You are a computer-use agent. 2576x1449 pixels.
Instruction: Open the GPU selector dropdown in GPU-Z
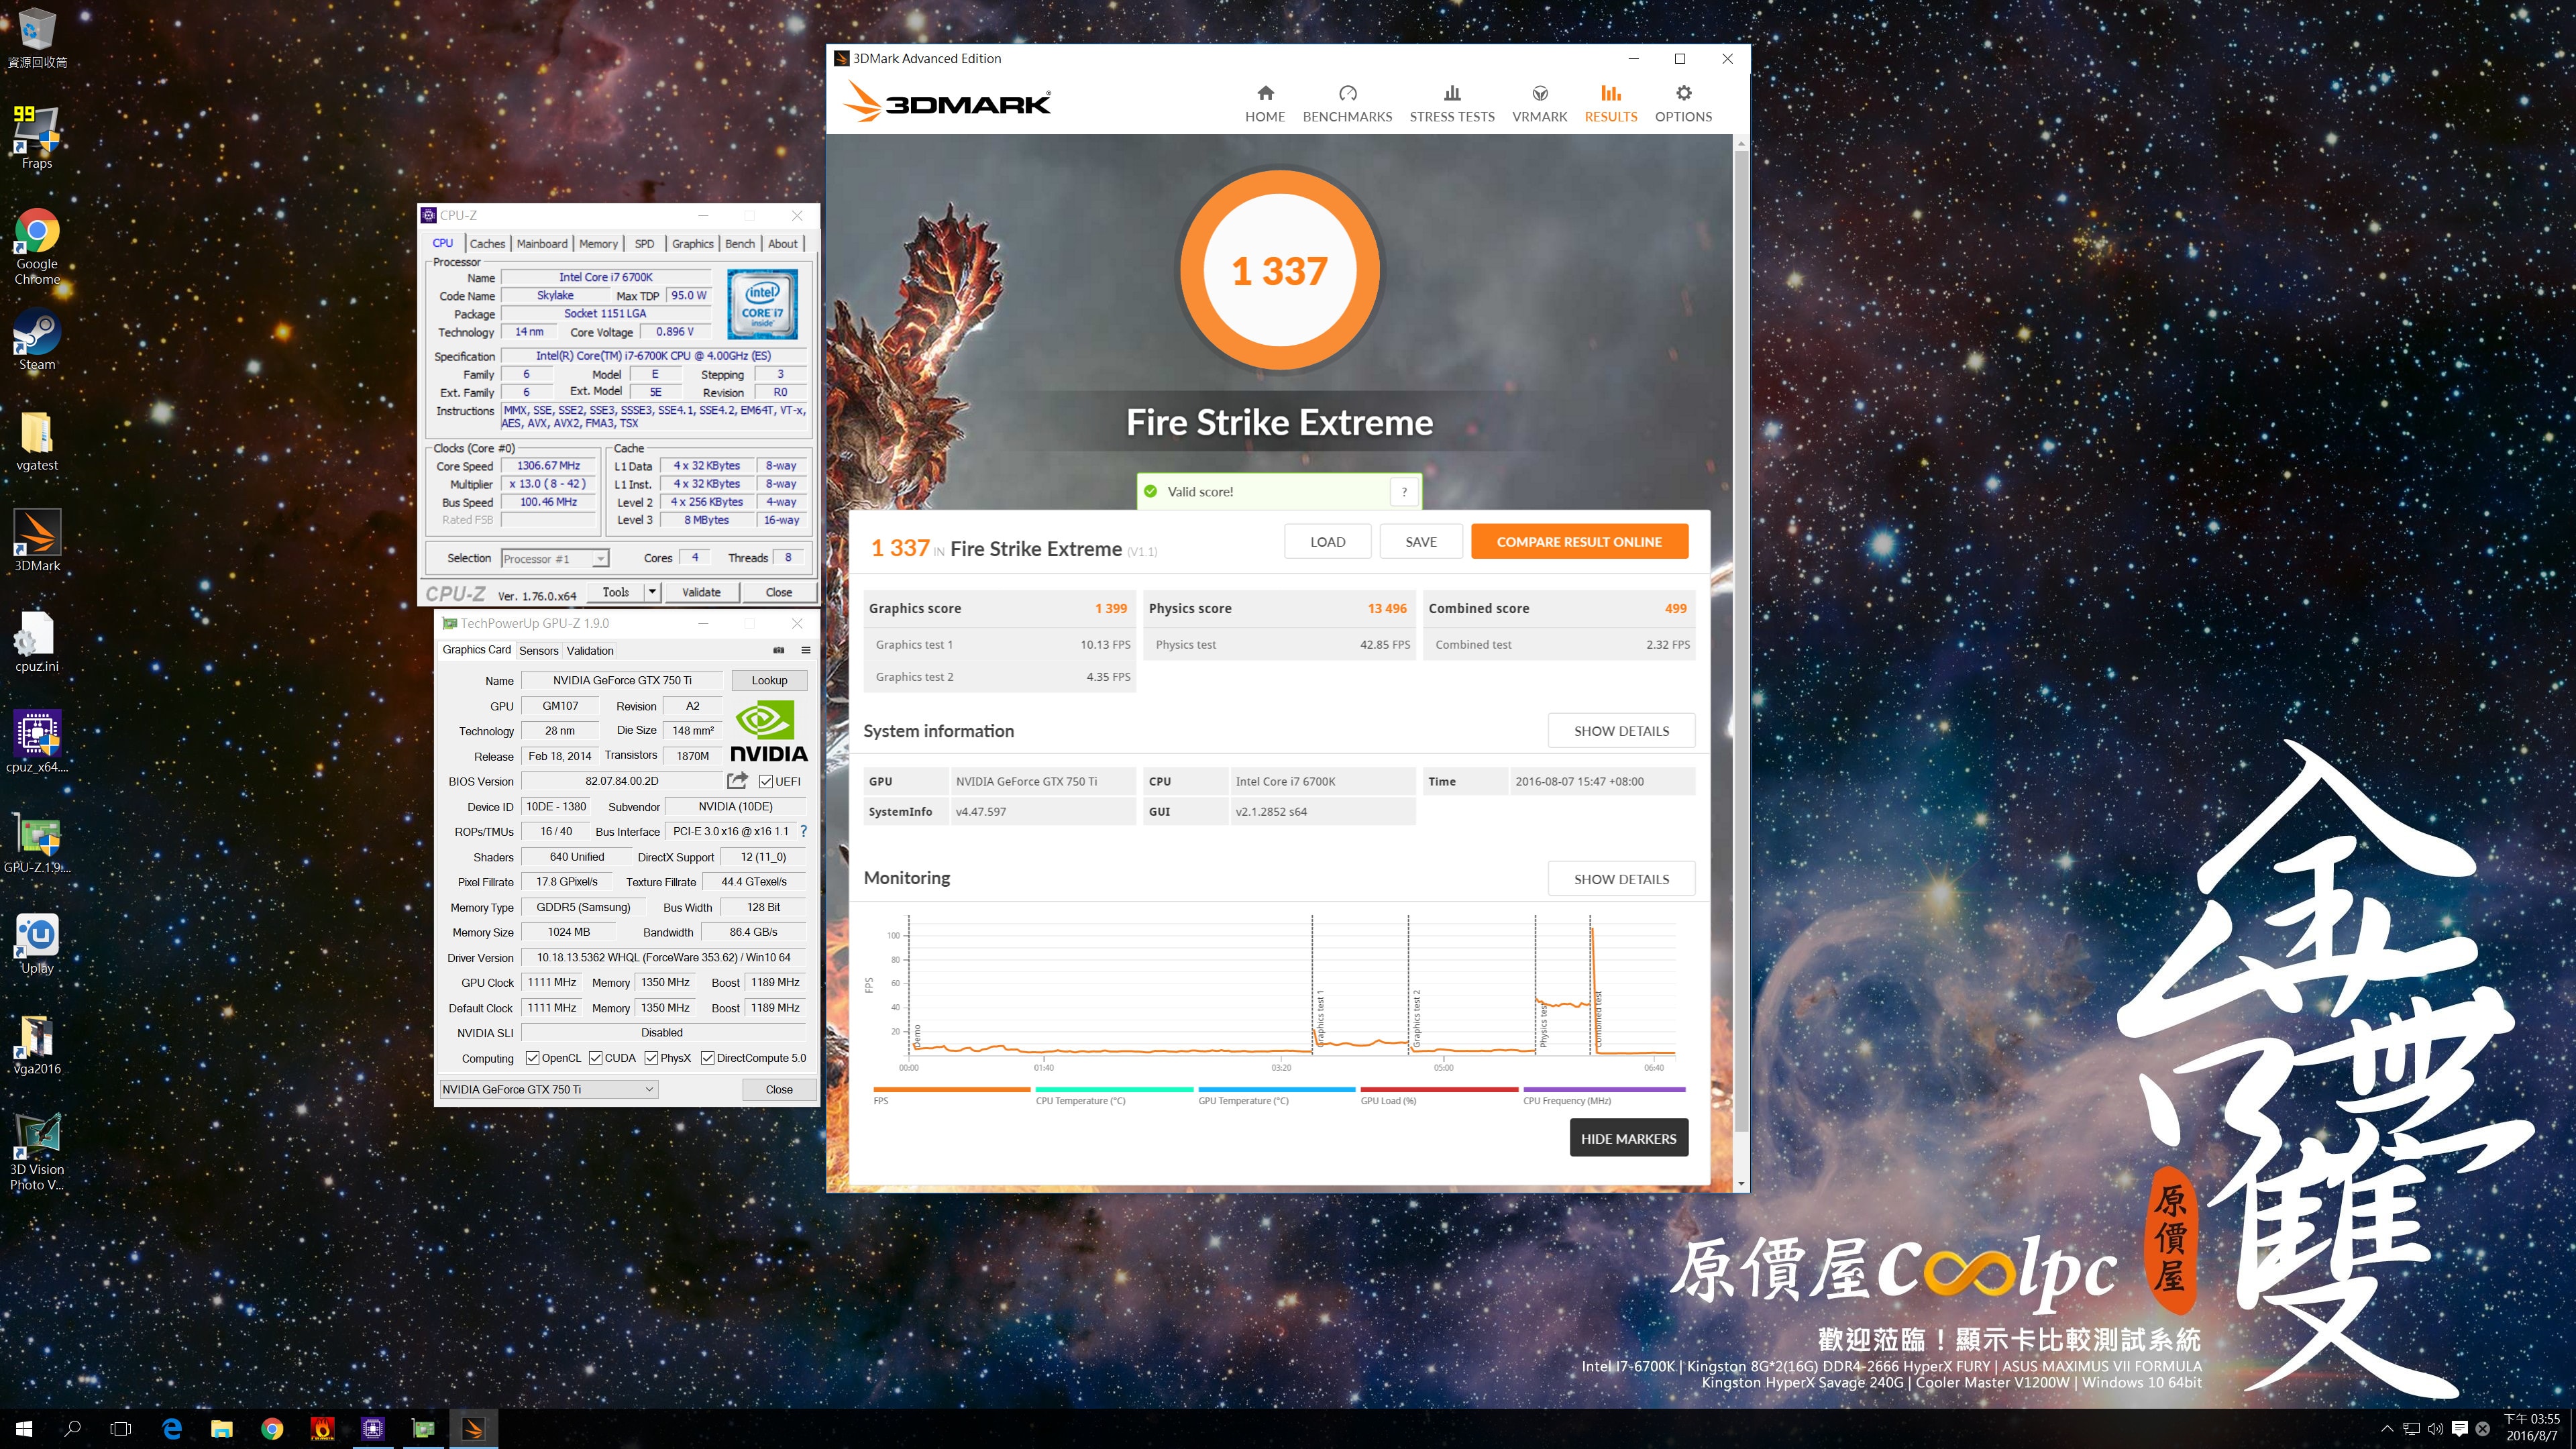pos(548,1089)
